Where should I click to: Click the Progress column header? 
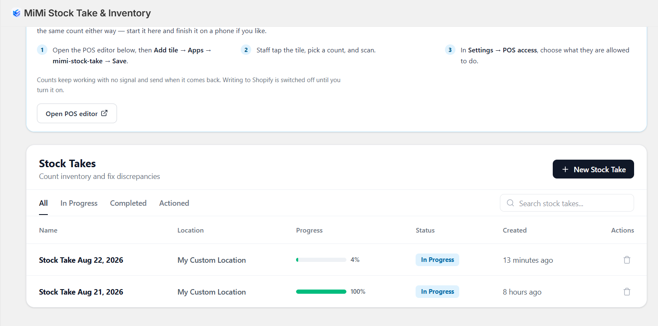(x=309, y=230)
